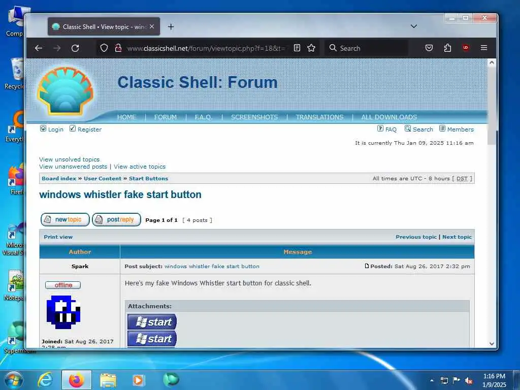520x390 pixels.
Task: Go to Start Buttons breadcrumb
Action: 149,178
